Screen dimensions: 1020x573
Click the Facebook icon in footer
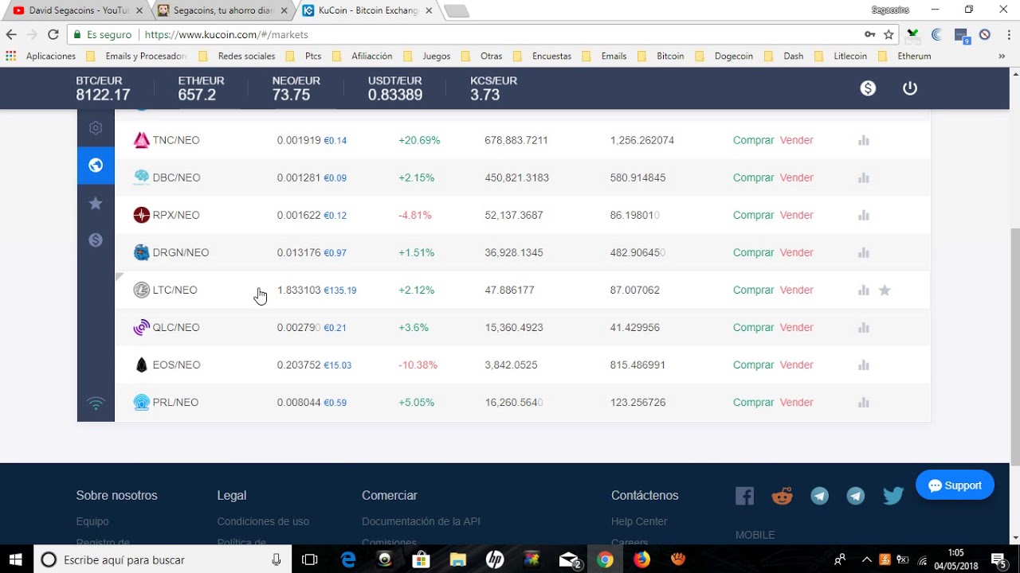coord(744,496)
